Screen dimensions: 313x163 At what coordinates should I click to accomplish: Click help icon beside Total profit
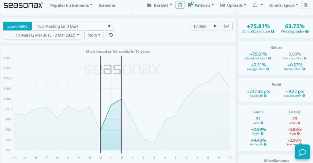(265, 96)
